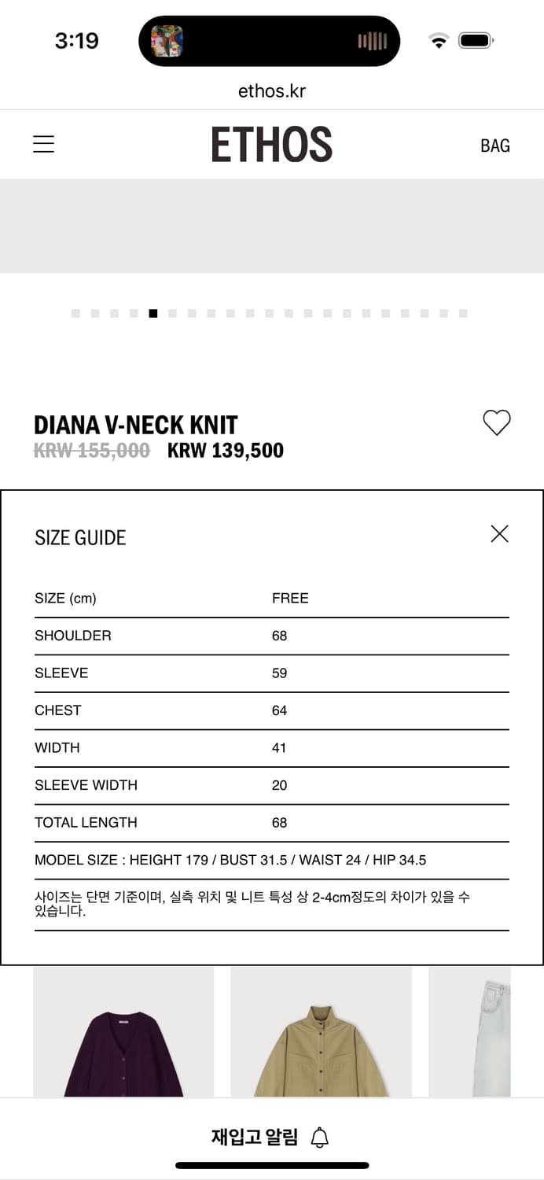
Task: Tap the DIANA V-NECK KNIT product title
Action: 135,425
